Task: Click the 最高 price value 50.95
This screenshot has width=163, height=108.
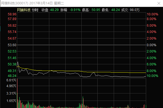Action: pos(96,10)
